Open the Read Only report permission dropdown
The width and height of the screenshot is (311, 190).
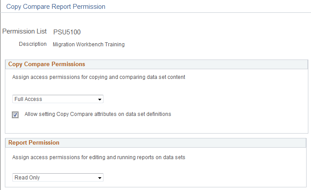57,178
